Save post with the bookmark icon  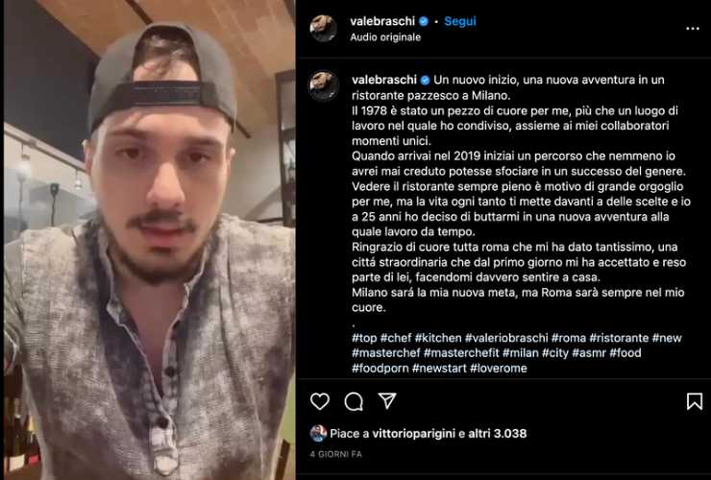tap(695, 401)
